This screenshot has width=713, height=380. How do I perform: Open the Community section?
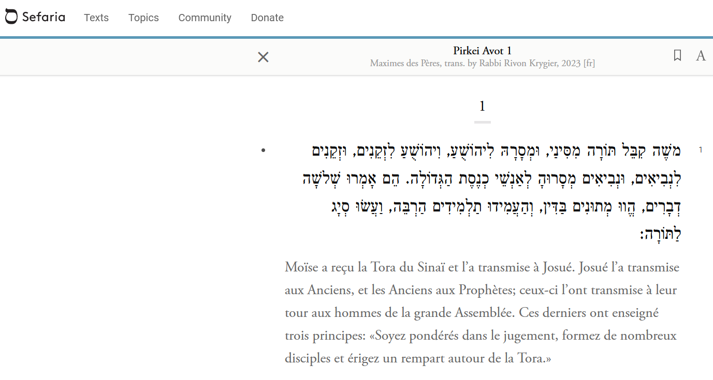point(205,18)
